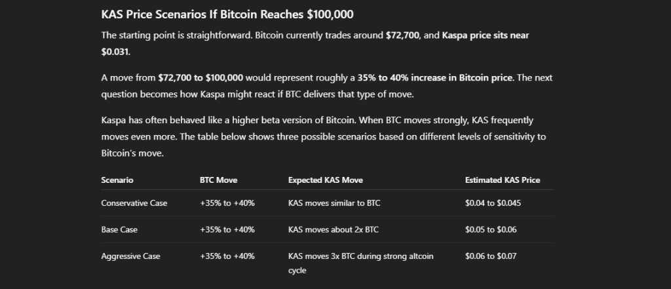671x289 pixels.
Task: Click the "$0.05 to $0.06" price cell
Action: coord(491,229)
